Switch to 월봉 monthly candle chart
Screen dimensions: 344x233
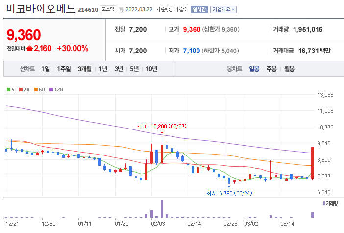click(290, 69)
